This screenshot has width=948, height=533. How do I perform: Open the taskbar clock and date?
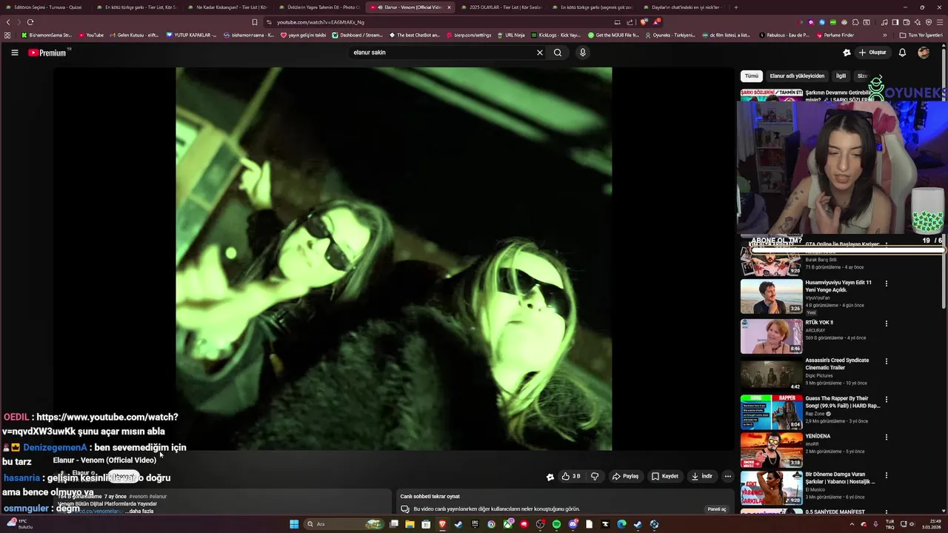click(931, 524)
